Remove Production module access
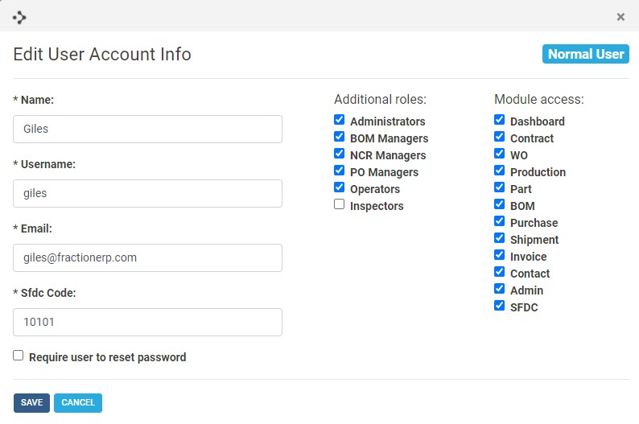Image resolution: width=639 pixels, height=424 pixels. pyautogui.click(x=500, y=171)
